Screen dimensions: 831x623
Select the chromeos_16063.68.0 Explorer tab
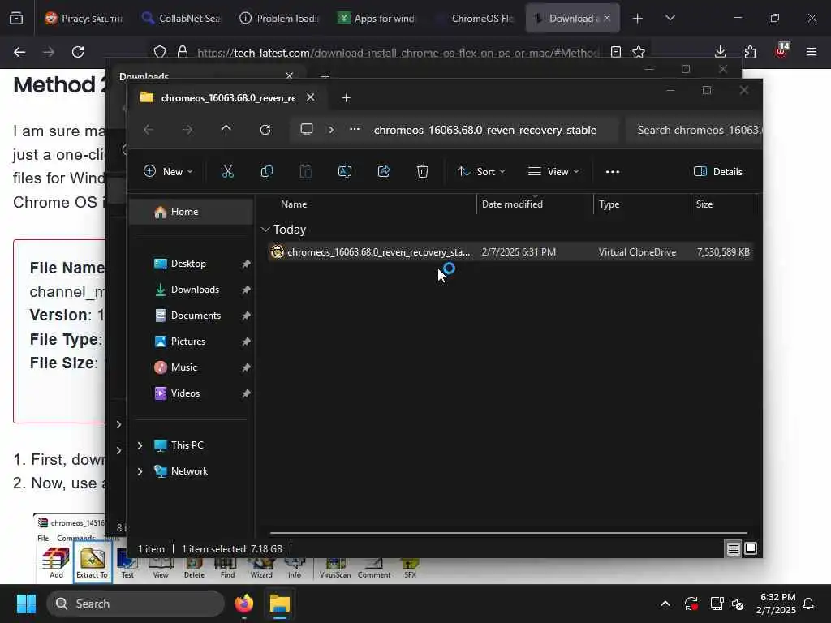(228, 98)
